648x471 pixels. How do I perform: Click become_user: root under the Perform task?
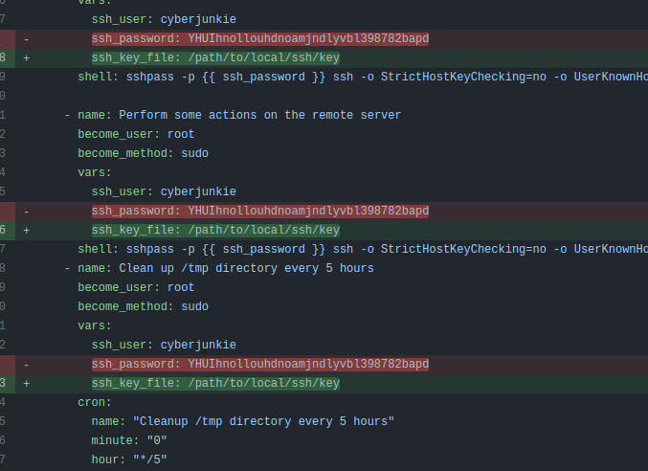click(x=136, y=134)
